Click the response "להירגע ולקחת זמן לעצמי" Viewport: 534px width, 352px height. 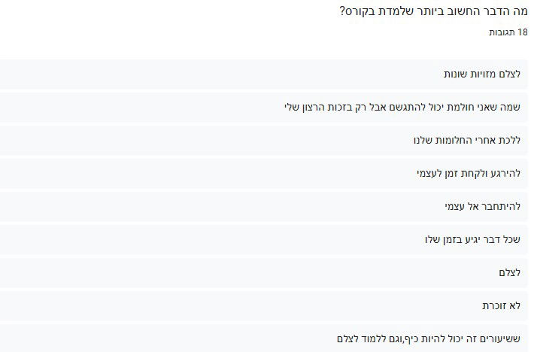click(x=469, y=173)
